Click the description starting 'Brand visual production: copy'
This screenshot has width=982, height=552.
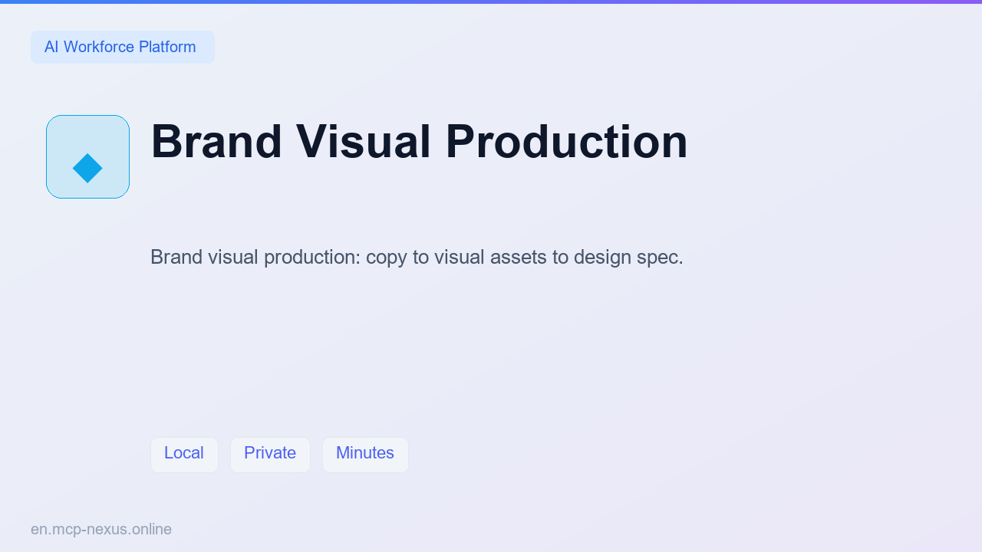coord(417,257)
